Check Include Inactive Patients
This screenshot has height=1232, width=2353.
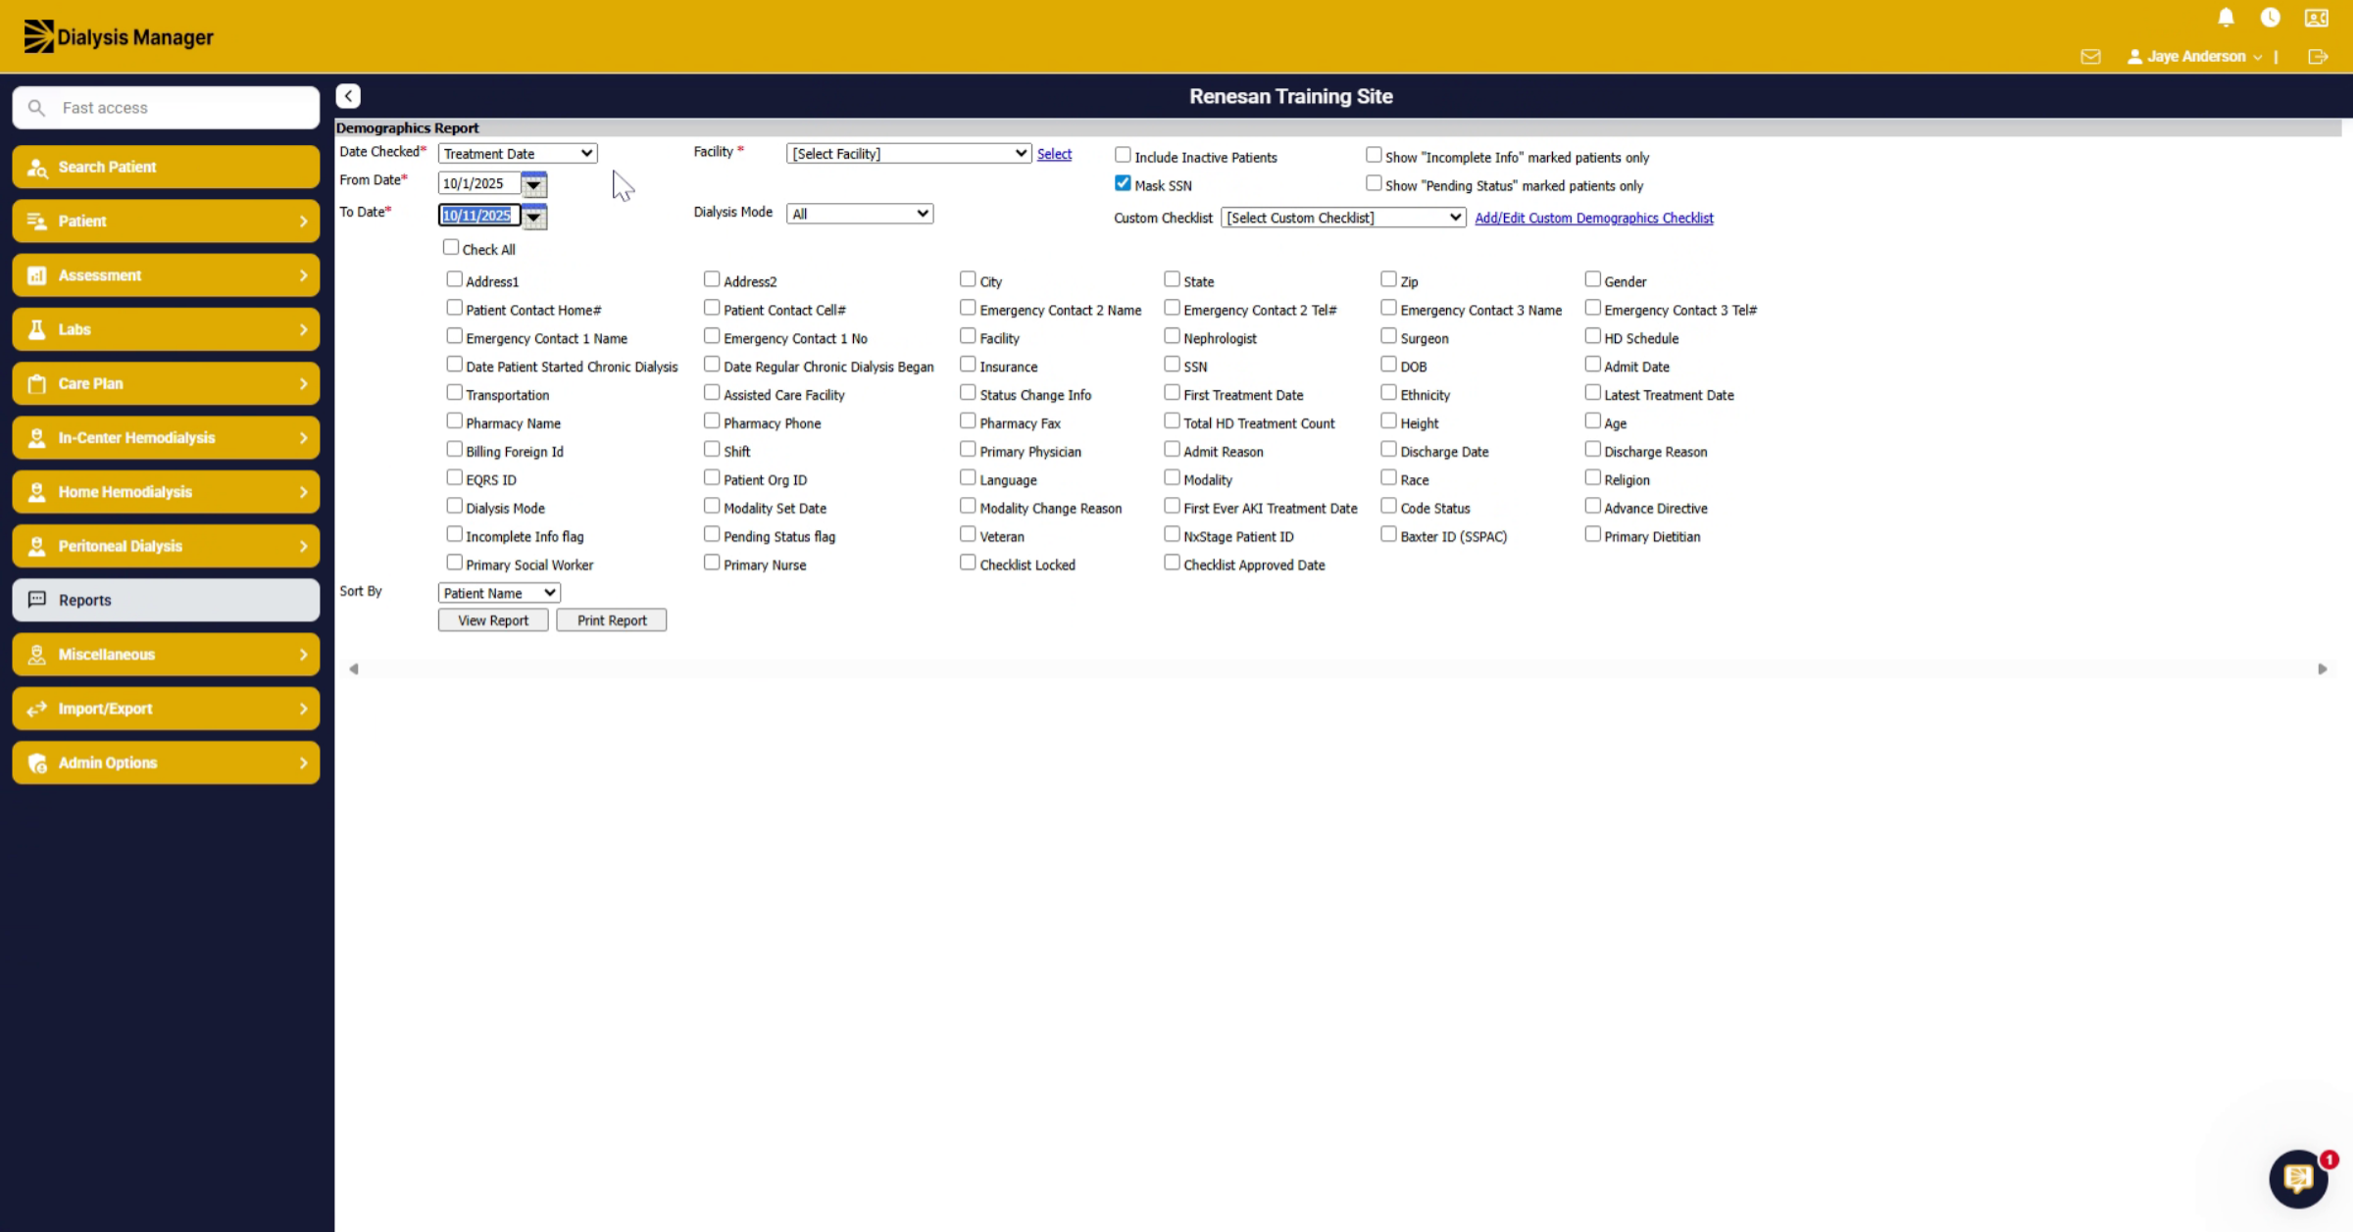point(1123,155)
